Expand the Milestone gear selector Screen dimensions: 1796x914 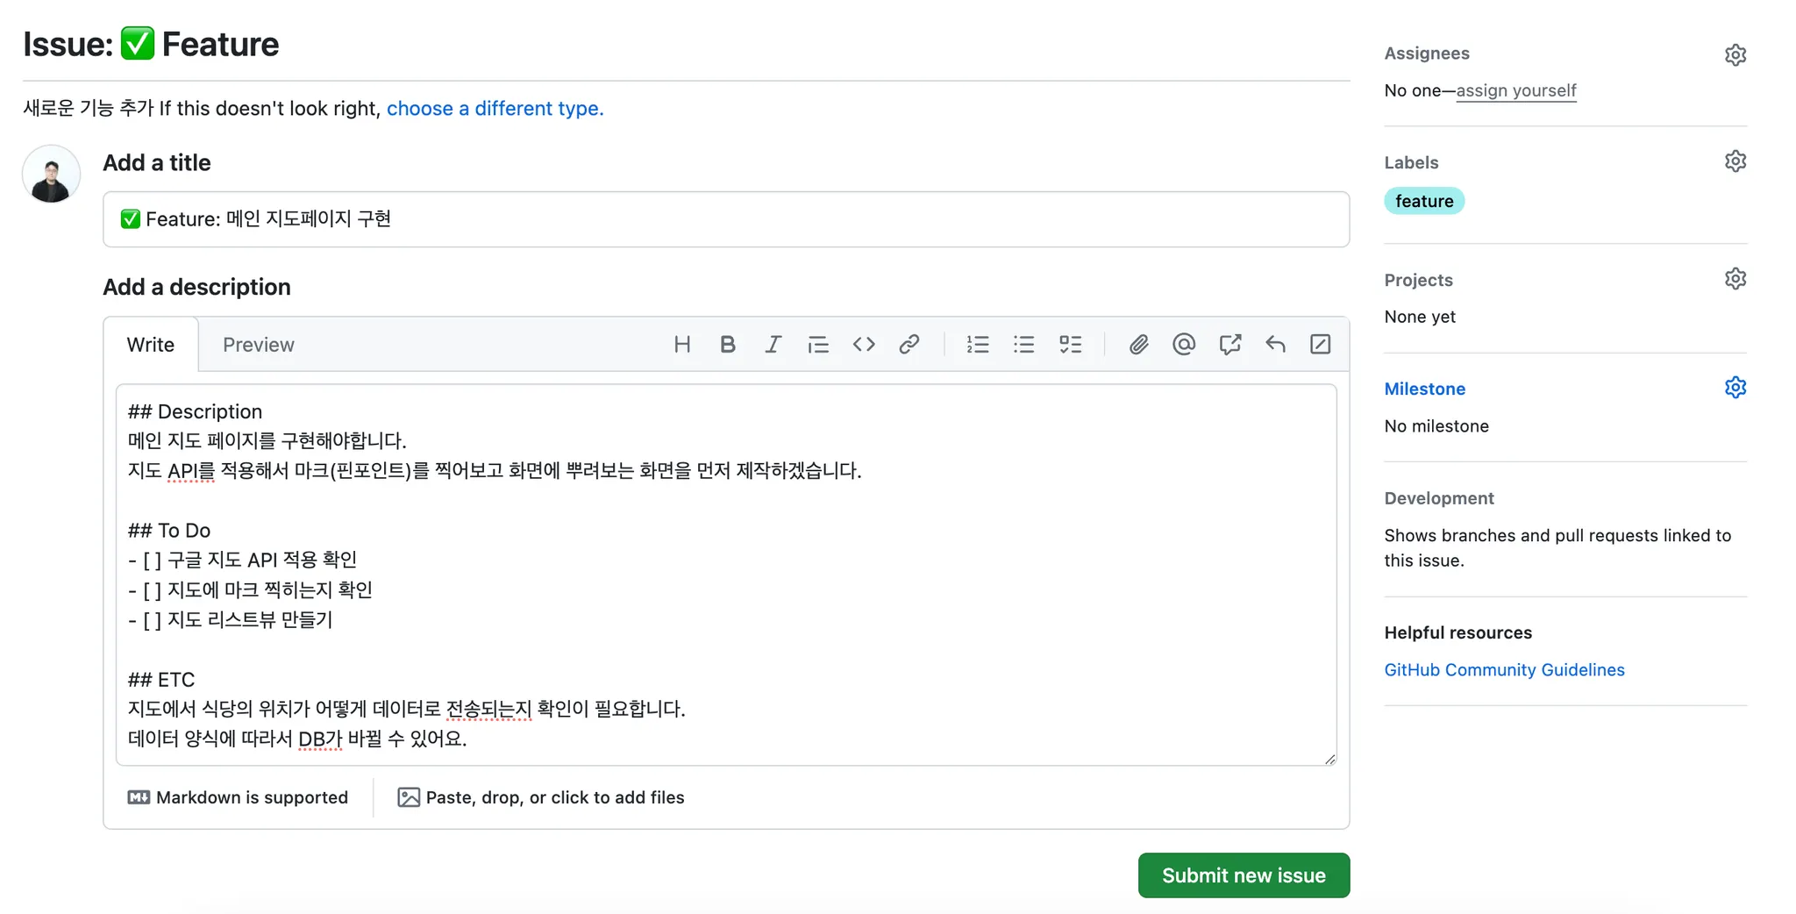[1735, 388]
